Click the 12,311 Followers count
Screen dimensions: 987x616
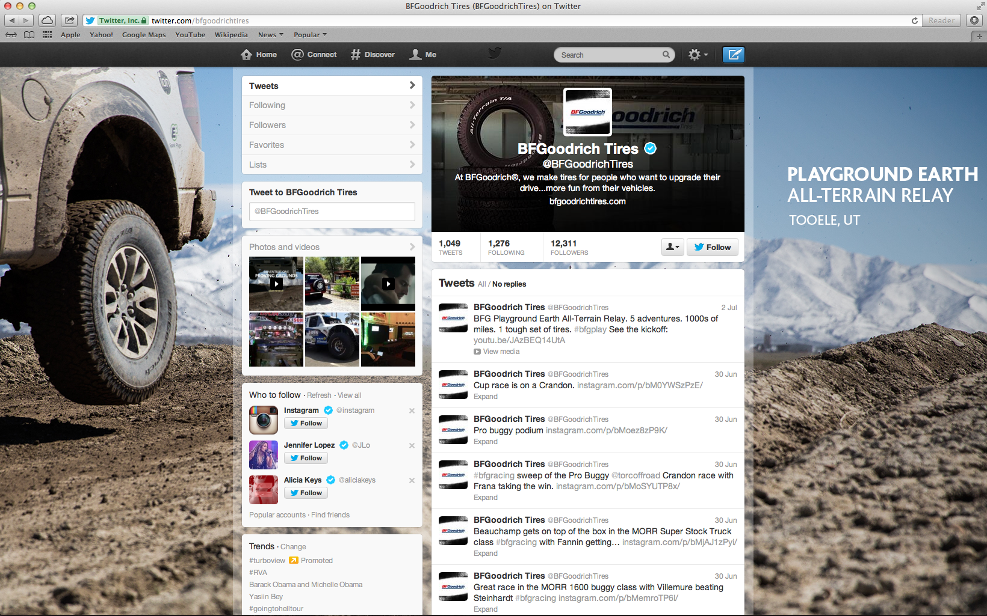pyautogui.click(x=569, y=247)
